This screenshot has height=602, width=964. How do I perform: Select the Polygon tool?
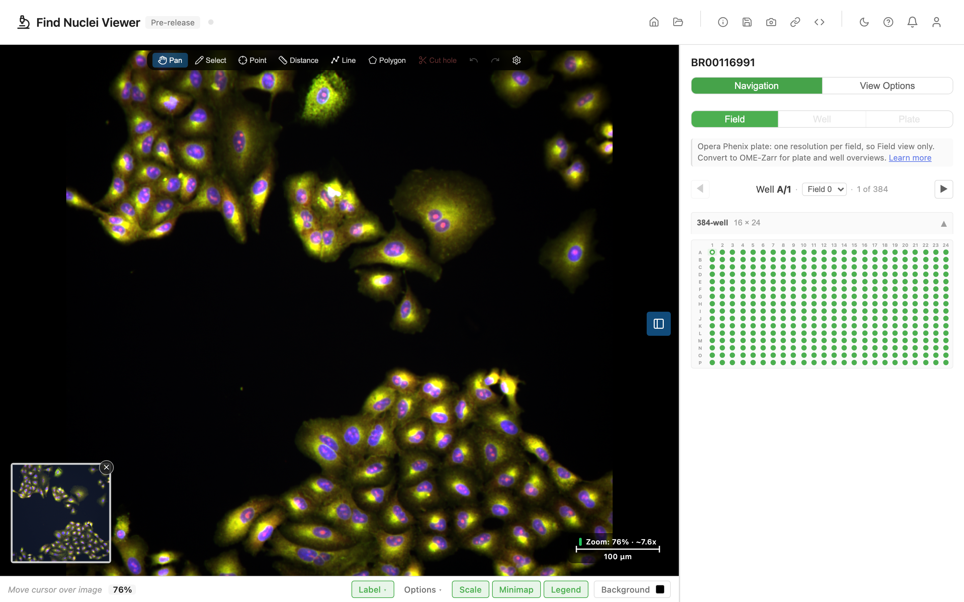[387, 60]
